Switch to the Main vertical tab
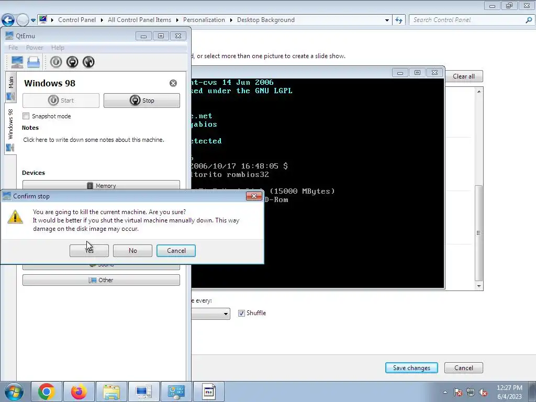536x402 pixels. click(x=10, y=87)
